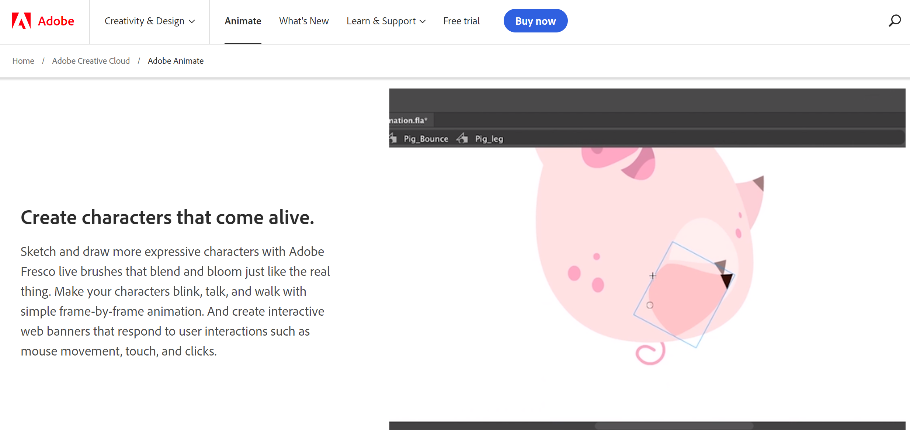
Task: Click Pig_leg label in the symbol path
Action: (489, 139)
